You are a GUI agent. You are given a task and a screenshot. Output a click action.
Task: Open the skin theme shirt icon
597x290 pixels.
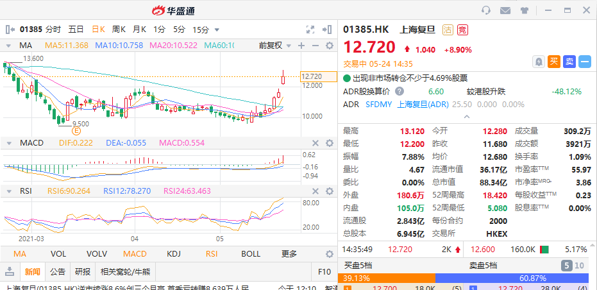(x=525, y=10)
